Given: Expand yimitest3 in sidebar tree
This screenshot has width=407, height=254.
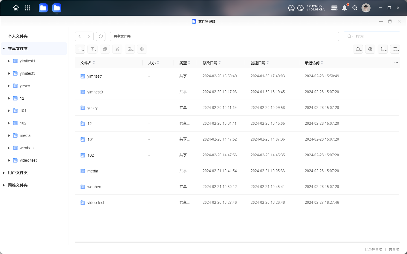Looking at the screenshot, I should [9, 73].
